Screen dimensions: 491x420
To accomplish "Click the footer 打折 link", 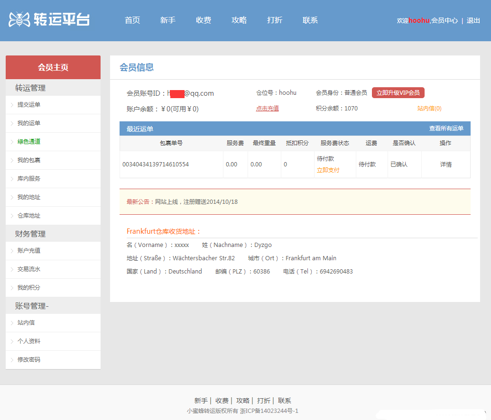I will coord(264,401).
